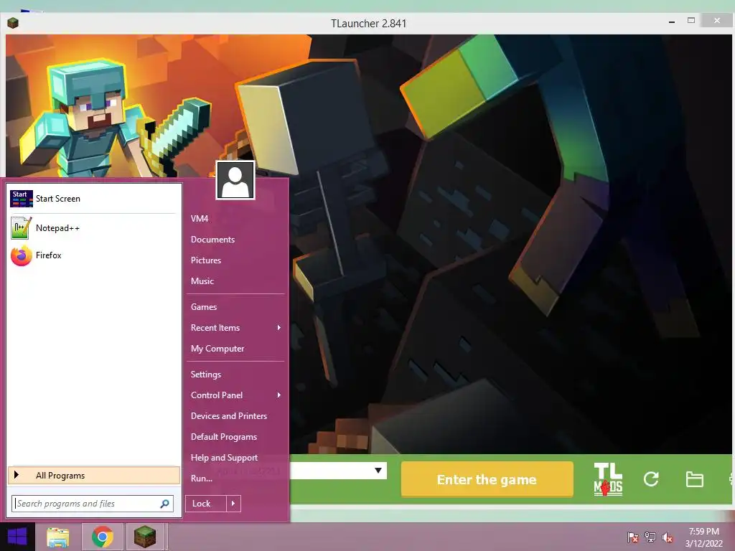Open Action Center flag tray icon
Viewport: 735px width, 551px height.
[632, 537]
